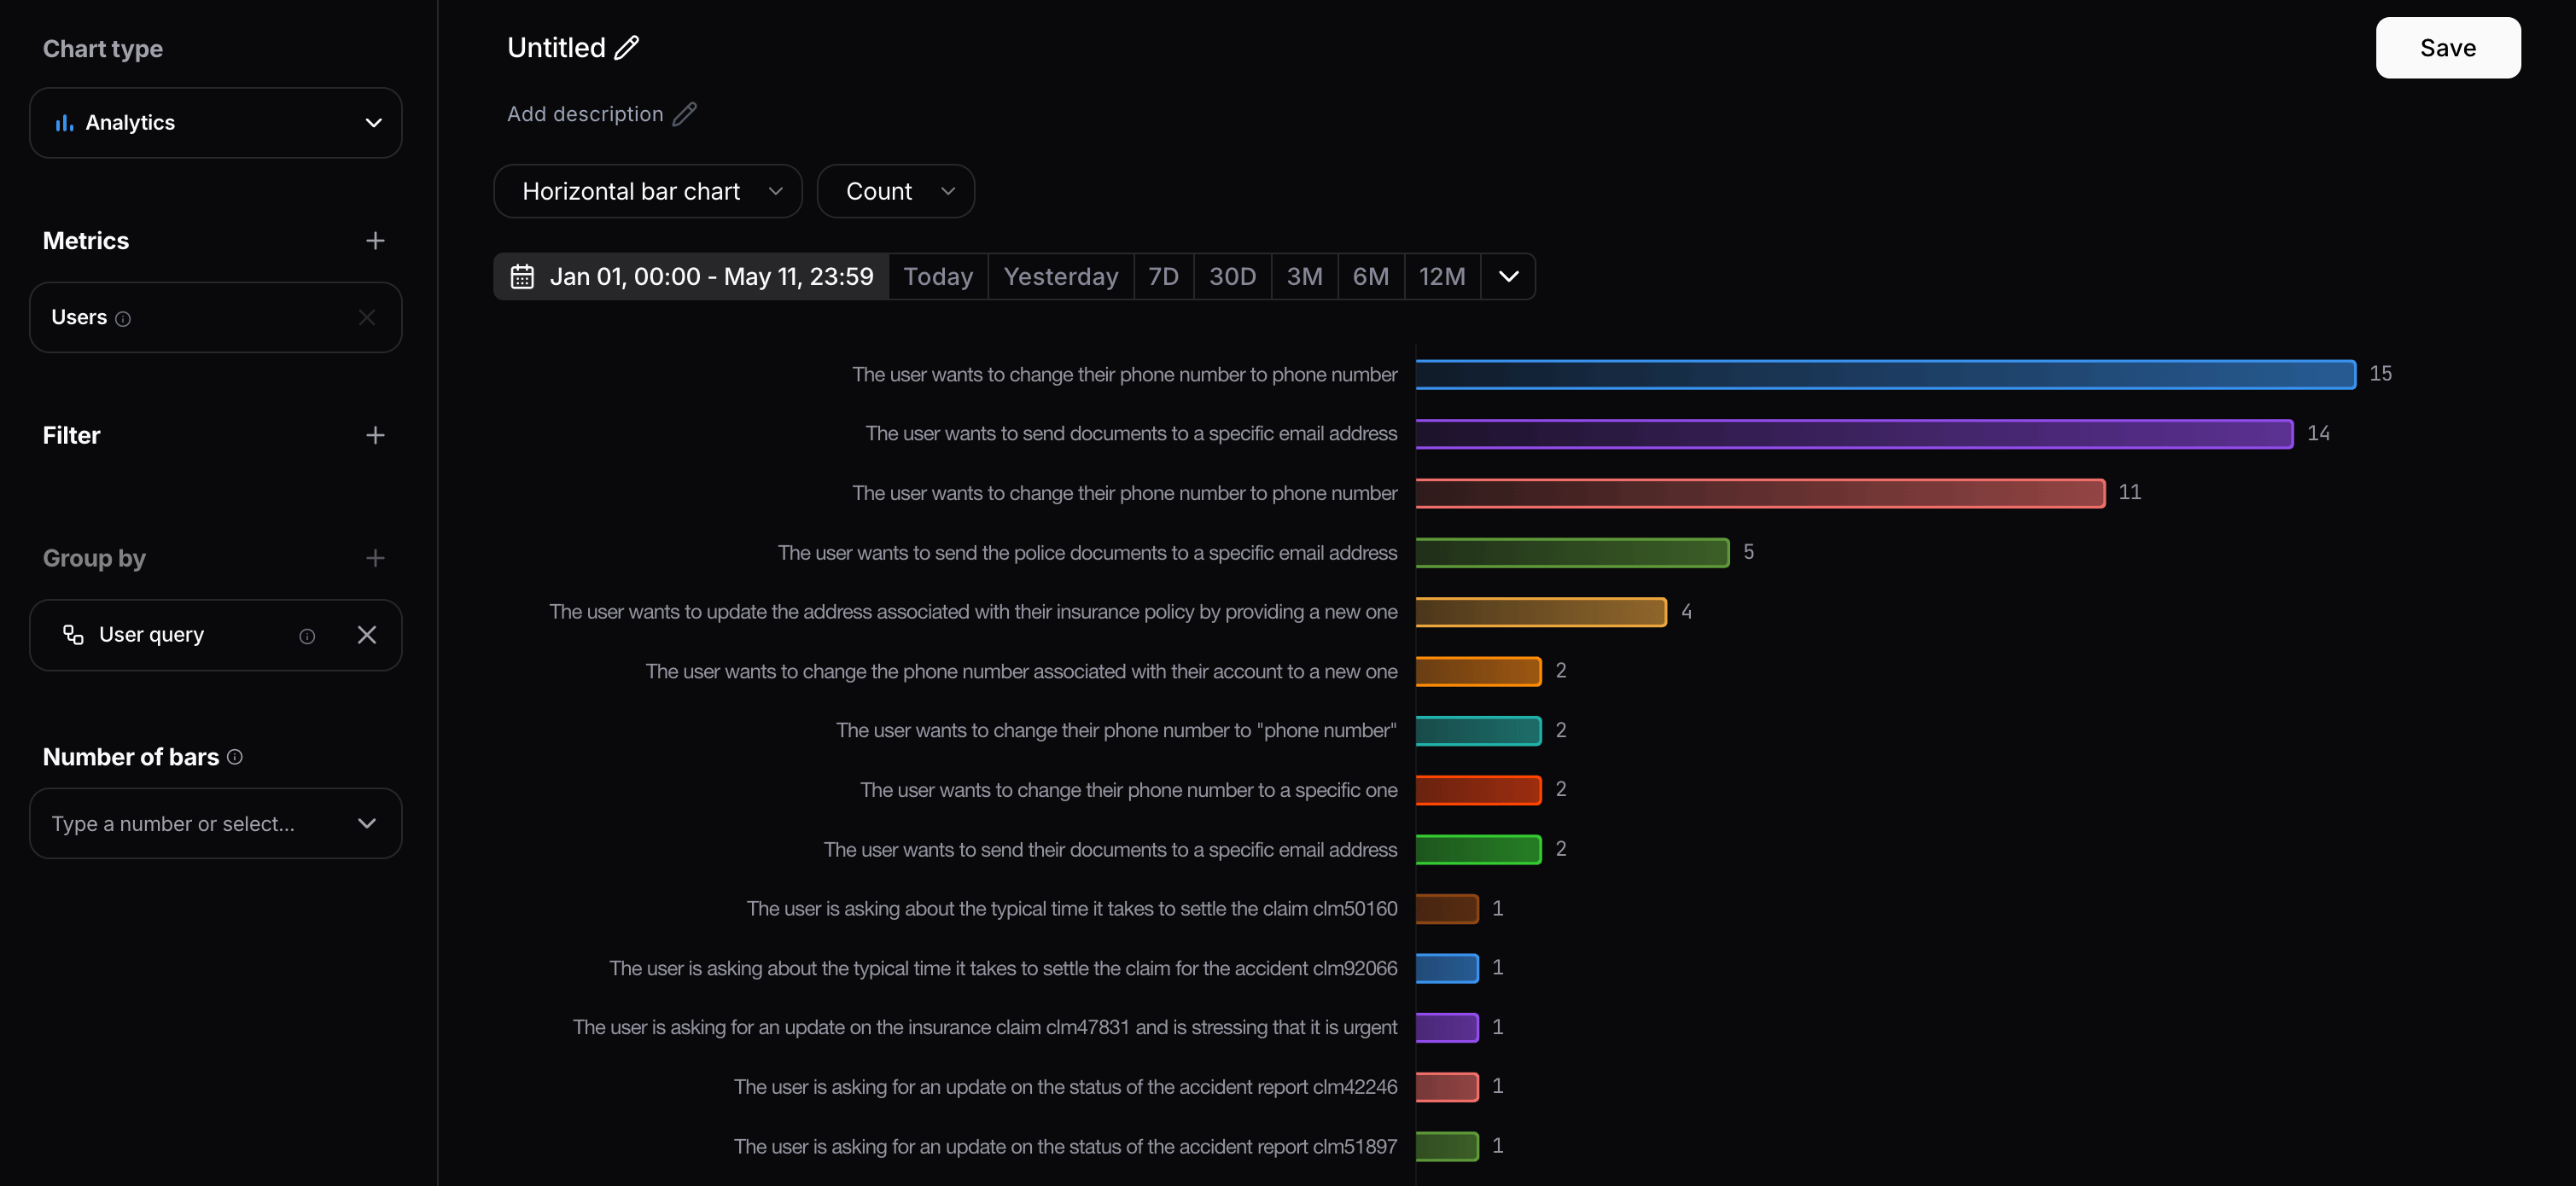The height and width of the screenshot is (1186, 2576).
Task: Edit the Untitled chart title pencil icon
Action: pyautogui.click(x=626, y=48)
